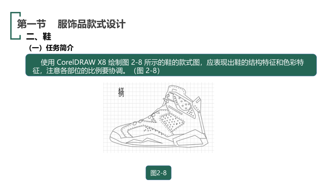Select the 图2-8 caption button
Screen dimensions: 333x187
158,173
